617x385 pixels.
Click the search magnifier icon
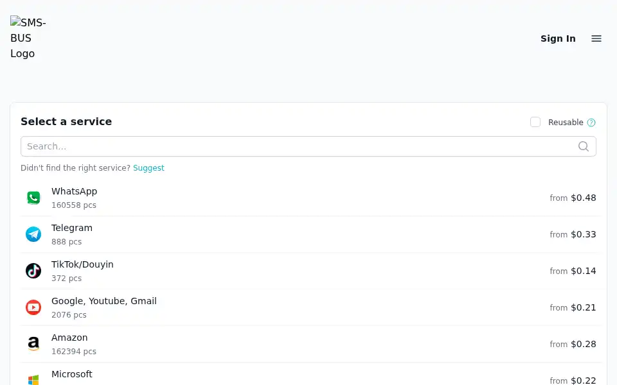coord(584,146)
